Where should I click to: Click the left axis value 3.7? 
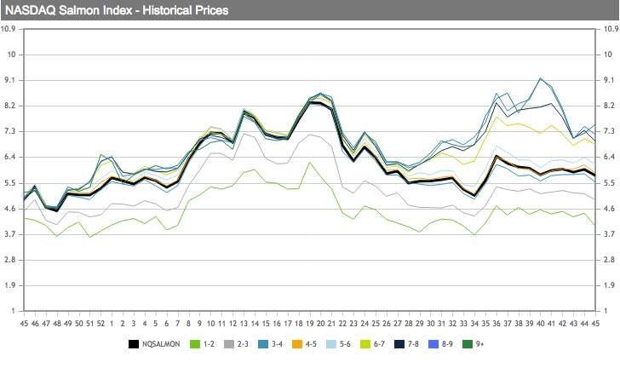pos(10,234)
